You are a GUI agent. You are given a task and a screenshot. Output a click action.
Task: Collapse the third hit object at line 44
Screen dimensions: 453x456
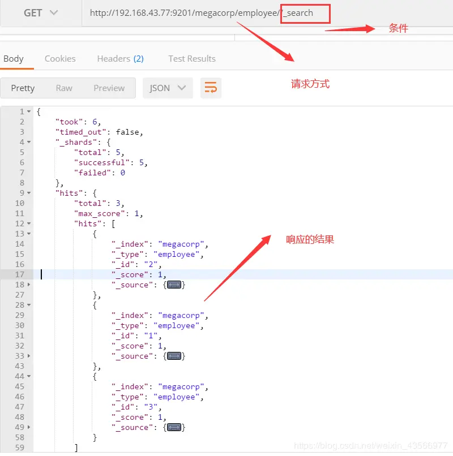pyautogui.click(x=29, y=376)
